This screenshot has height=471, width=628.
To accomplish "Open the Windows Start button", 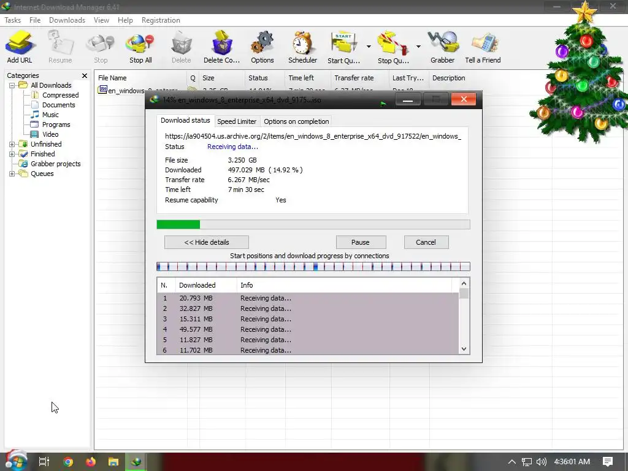I will tap(15, 461).
